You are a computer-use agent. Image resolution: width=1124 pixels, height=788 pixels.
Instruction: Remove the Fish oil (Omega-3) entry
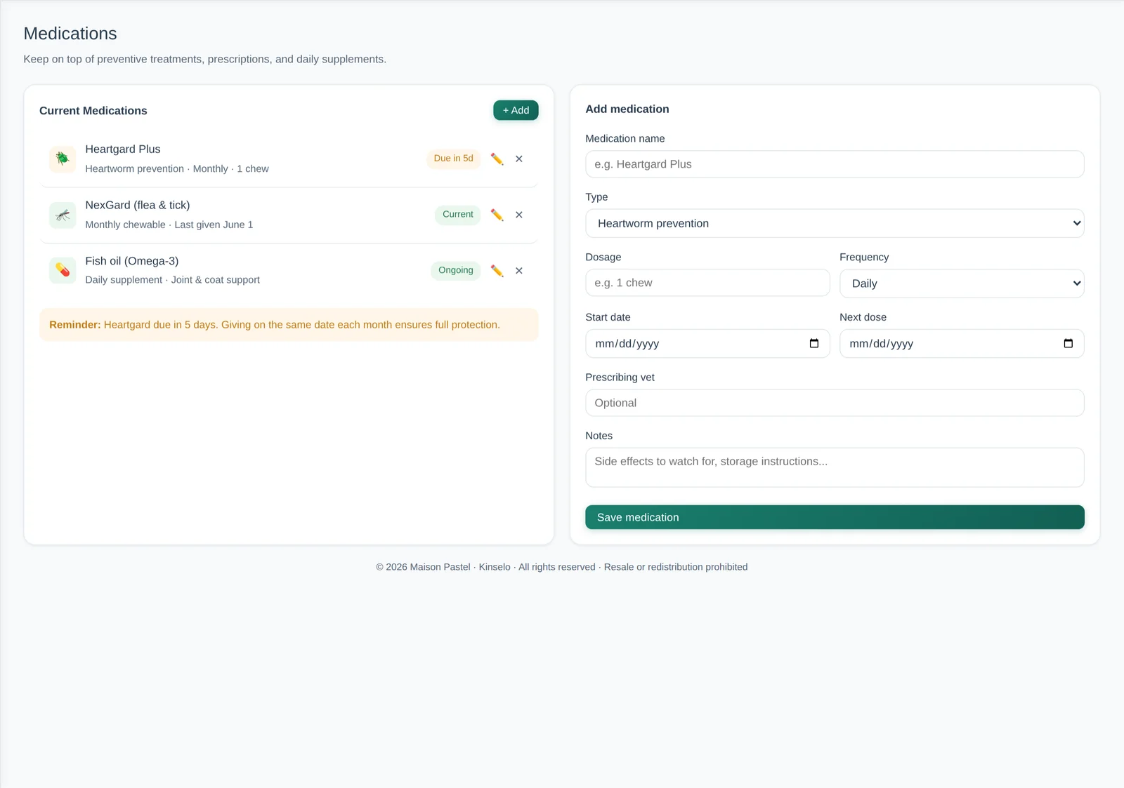[x=519, y=270]
